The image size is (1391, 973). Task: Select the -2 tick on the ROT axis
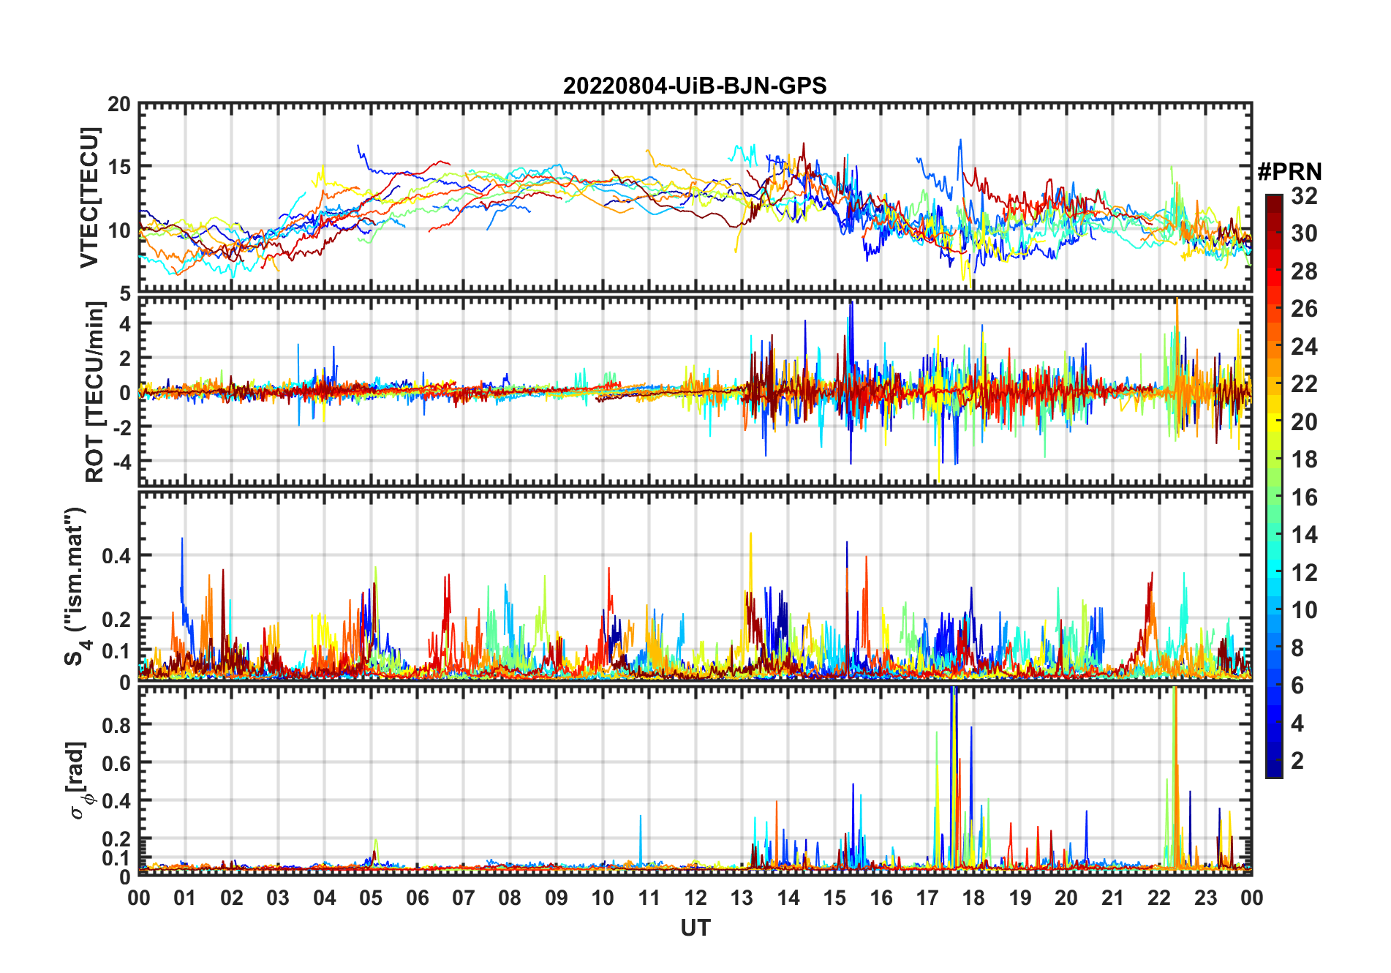coord(121,427)
